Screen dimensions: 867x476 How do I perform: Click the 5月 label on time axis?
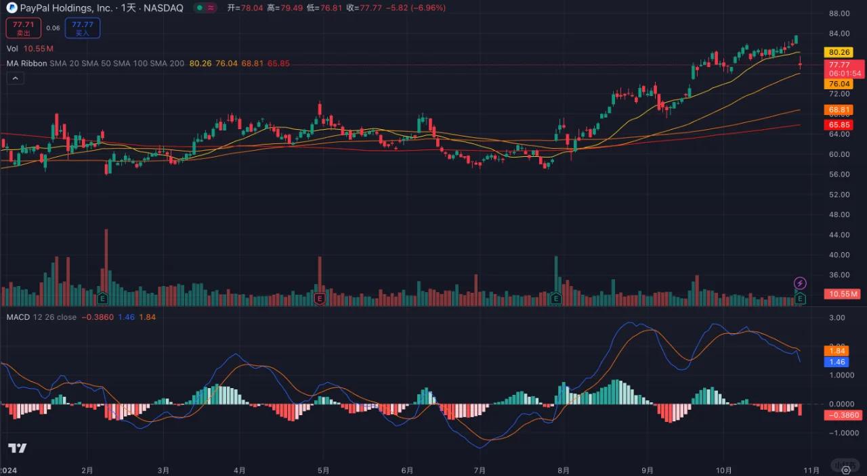[324, 469]
